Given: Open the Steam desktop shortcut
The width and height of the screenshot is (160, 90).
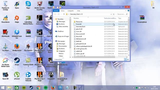Looking at the screenshot, I should (17, 61).
